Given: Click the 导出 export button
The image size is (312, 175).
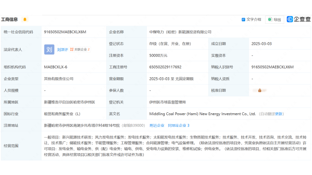Looking at the screenshot, I should tap(274, 19).
